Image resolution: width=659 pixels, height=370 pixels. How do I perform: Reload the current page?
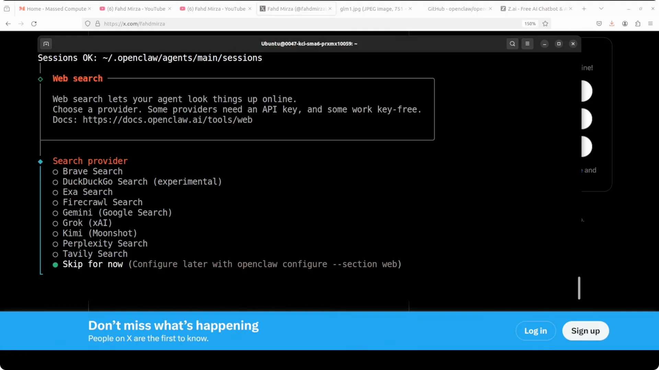pyautogui.click(x=34, y=24)
